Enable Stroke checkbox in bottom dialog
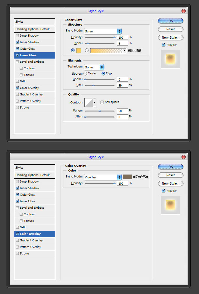 pos(17,254)
